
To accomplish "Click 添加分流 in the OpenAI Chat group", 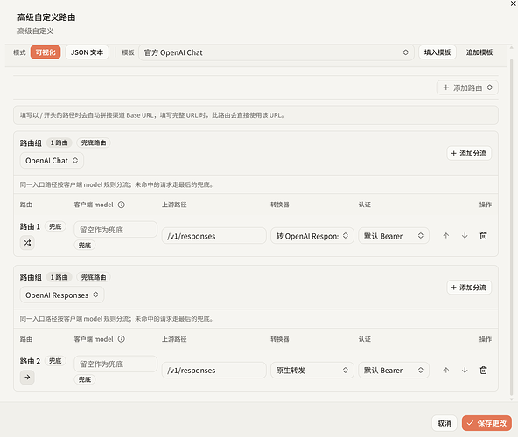I will (x=469, y=153).
